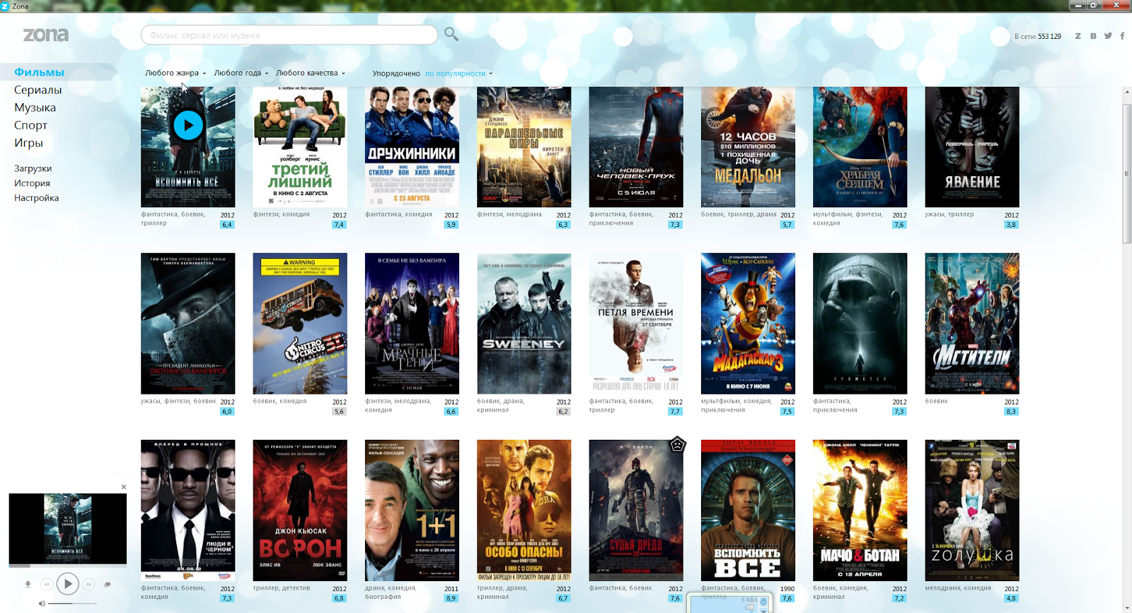Open the Загрузки page
1132x613 pixels.
coord(33,168)
